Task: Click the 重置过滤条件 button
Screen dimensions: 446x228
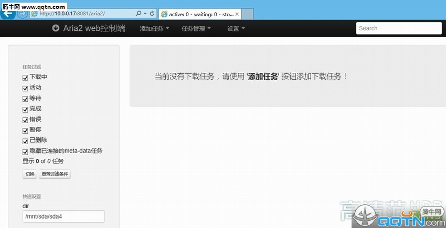Action: 55,174
